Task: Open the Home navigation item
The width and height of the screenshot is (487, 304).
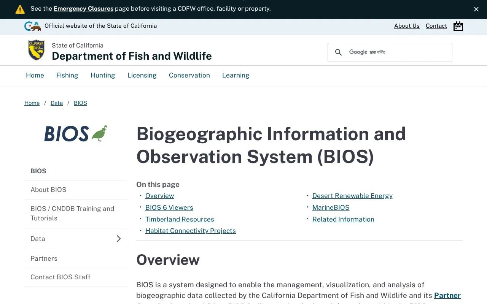Action: coord(35,75)
